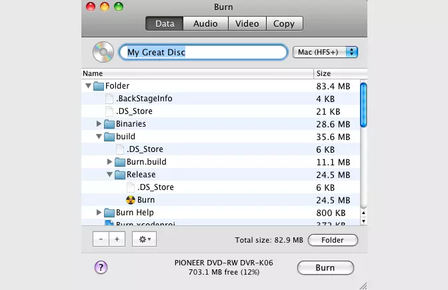The image size is (448, 290).
Task: Switch to the Copy tab
Action: [x=284, y=23]
